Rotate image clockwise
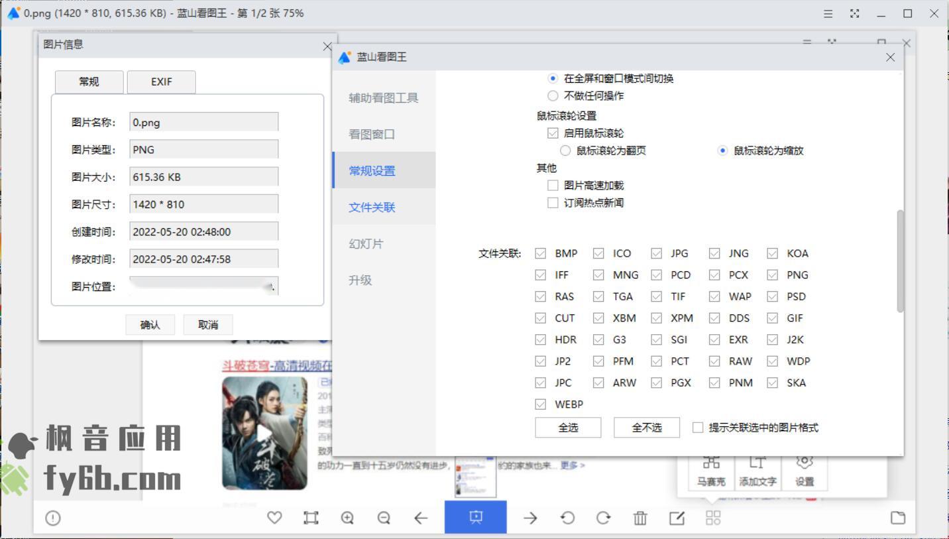Viewport: 949px width, 539px height. 603,518
